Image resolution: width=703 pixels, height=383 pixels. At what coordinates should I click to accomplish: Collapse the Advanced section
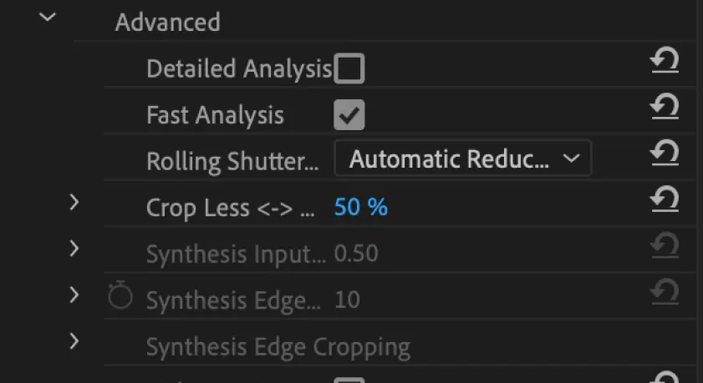tap(48, 17)
